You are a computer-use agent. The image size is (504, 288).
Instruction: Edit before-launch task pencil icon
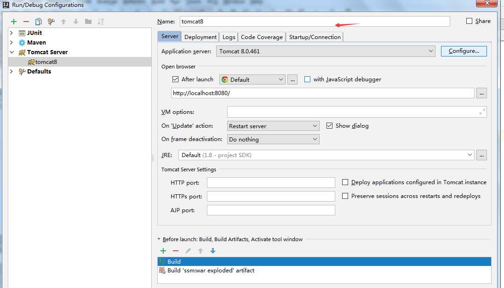(x=188, y=251)
